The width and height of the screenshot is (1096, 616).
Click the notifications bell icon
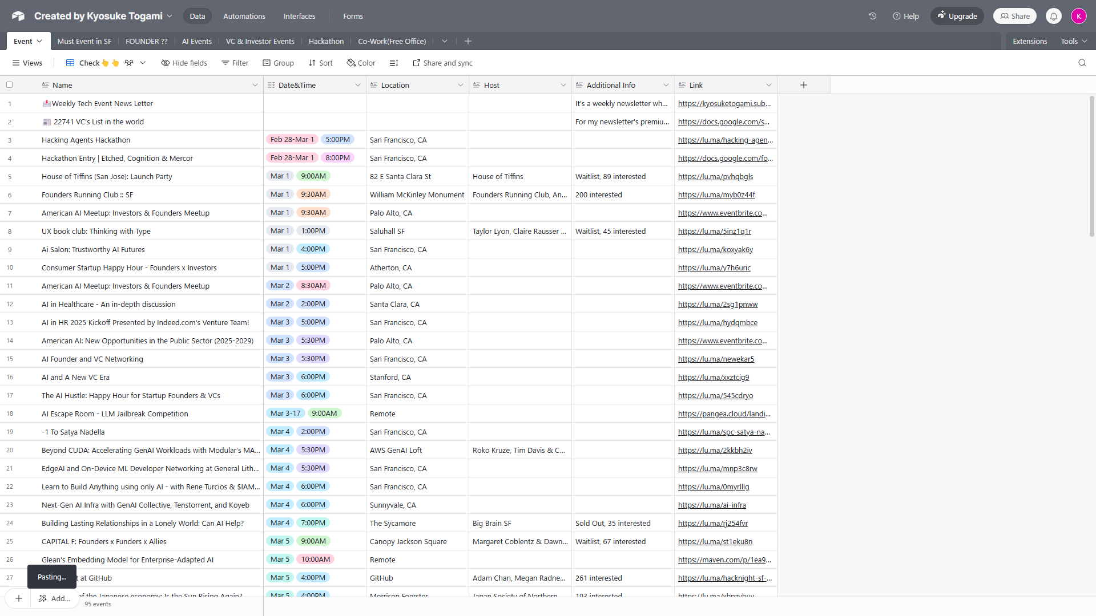[1054, 16]
